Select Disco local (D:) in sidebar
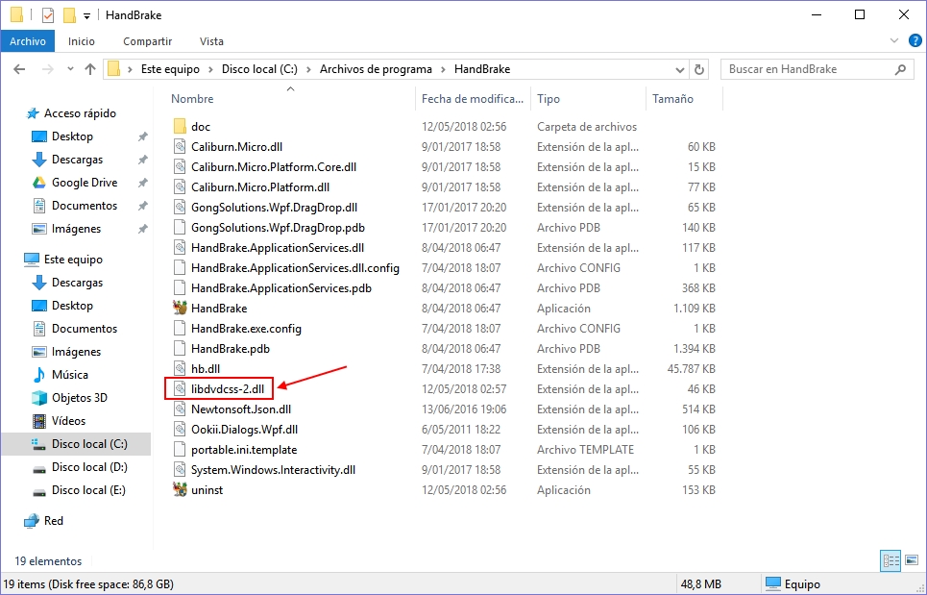 pos(89,466)
